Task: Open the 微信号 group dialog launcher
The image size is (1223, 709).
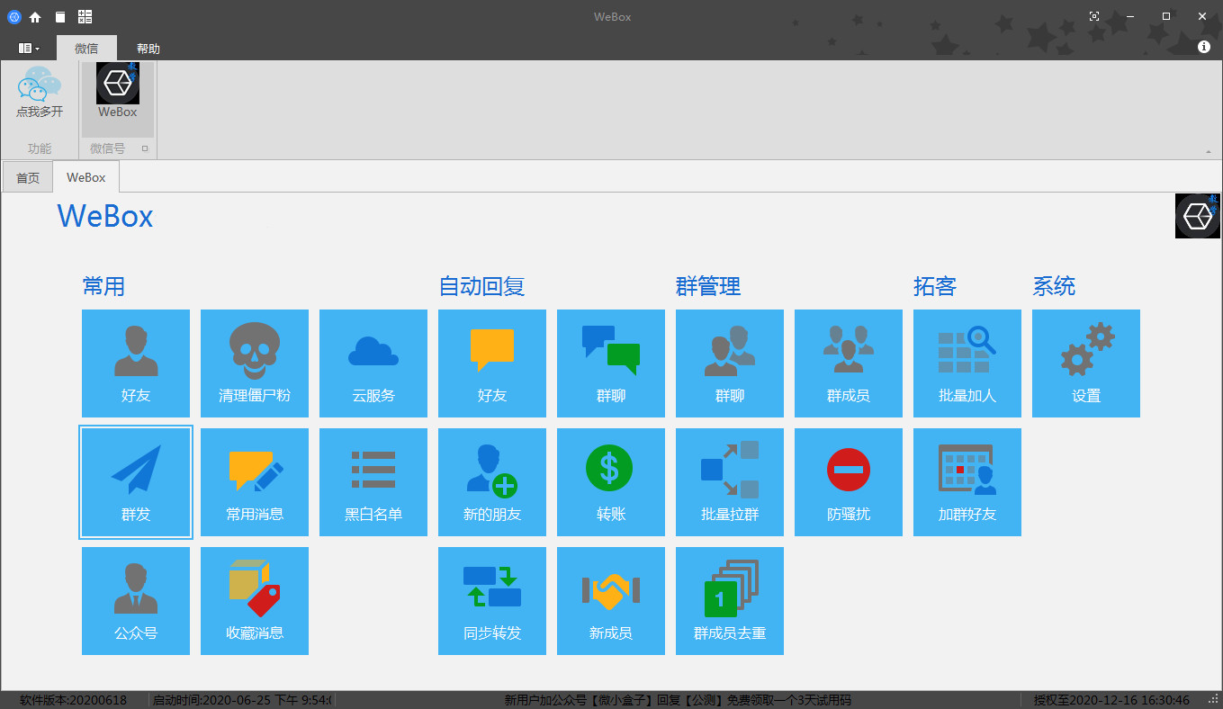Action: (x=147, y=148)
